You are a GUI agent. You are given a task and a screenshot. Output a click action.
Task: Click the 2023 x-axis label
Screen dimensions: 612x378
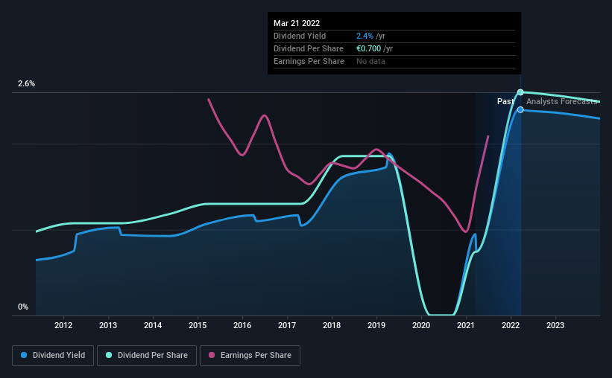(x=555, y=325)
